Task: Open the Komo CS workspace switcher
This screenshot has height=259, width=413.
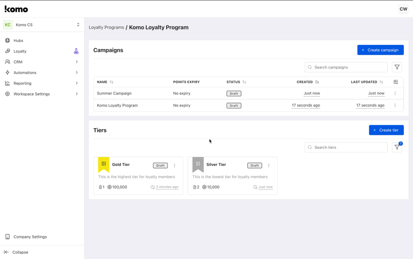Action: [42, 25]
